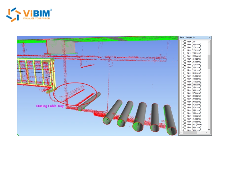Choose View (46)(done) viewpoint
Screen dimensions: 229x172
(194, 119)
